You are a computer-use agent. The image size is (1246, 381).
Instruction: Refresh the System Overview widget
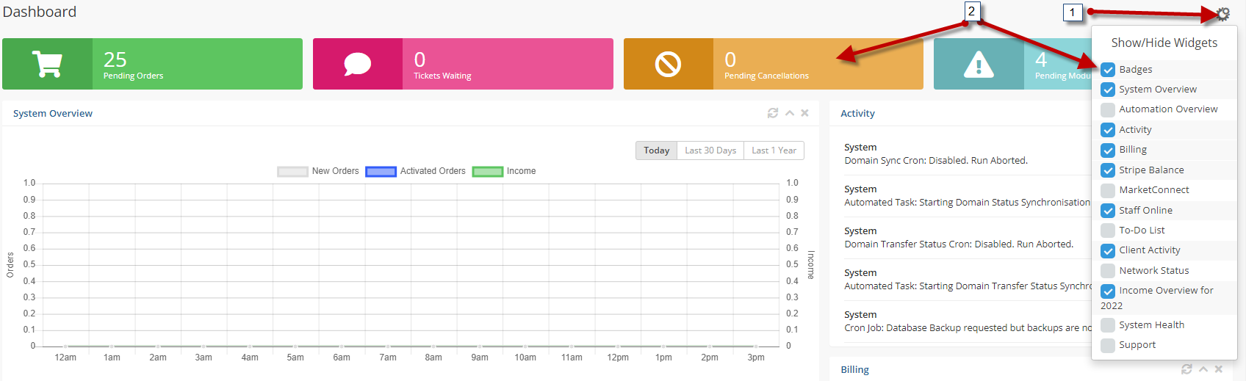click(773, 113)
